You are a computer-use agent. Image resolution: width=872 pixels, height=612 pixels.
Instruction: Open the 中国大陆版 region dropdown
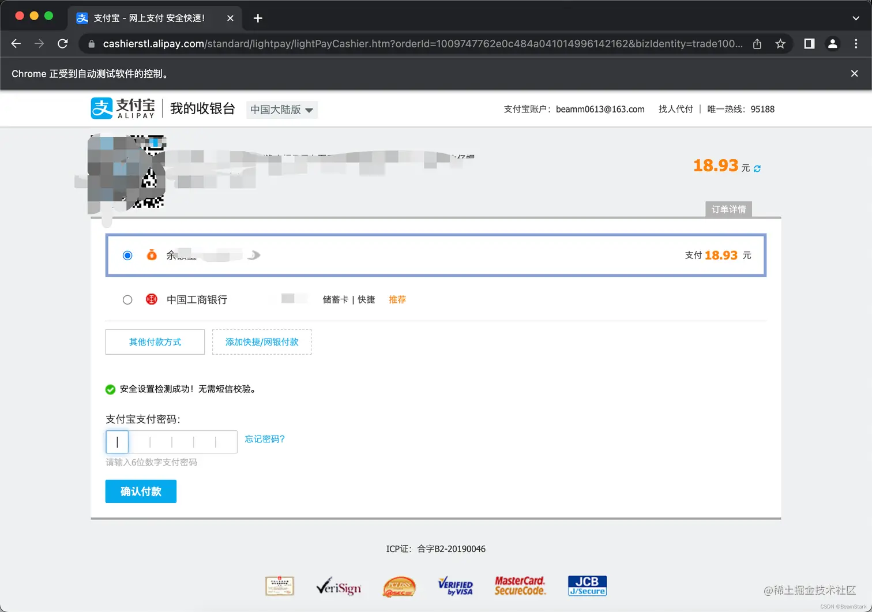(281, 110)
